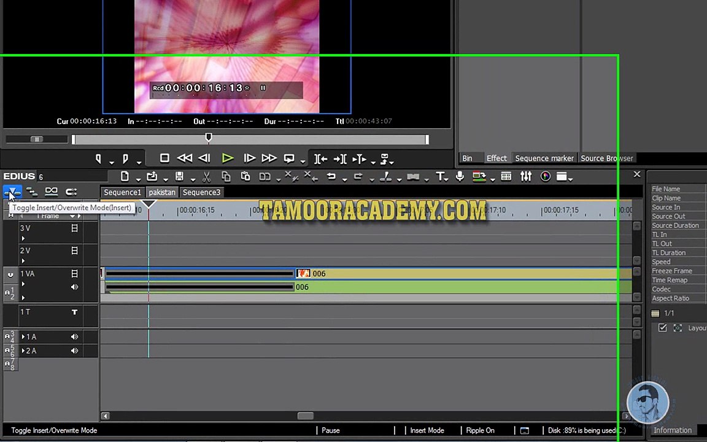The image size is (707, 442).
Task: Toggle the Bin window display icon
Action: (506, 176)
